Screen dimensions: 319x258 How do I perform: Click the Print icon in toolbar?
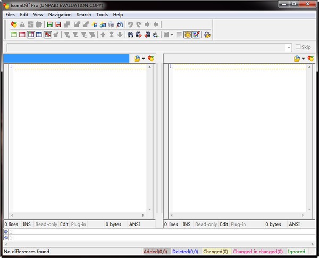[x=111, y=24]
